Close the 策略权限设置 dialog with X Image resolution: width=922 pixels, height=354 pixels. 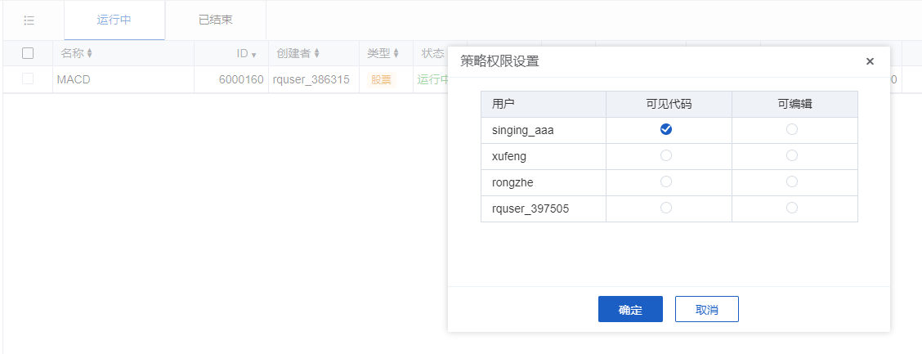point(870,61)
